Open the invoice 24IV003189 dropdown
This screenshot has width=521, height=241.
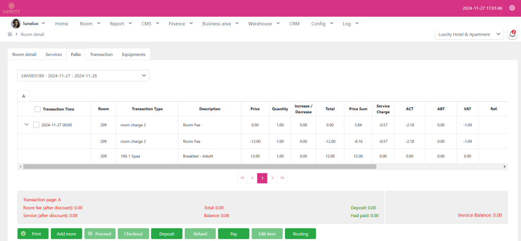click(x=83, y=75)
